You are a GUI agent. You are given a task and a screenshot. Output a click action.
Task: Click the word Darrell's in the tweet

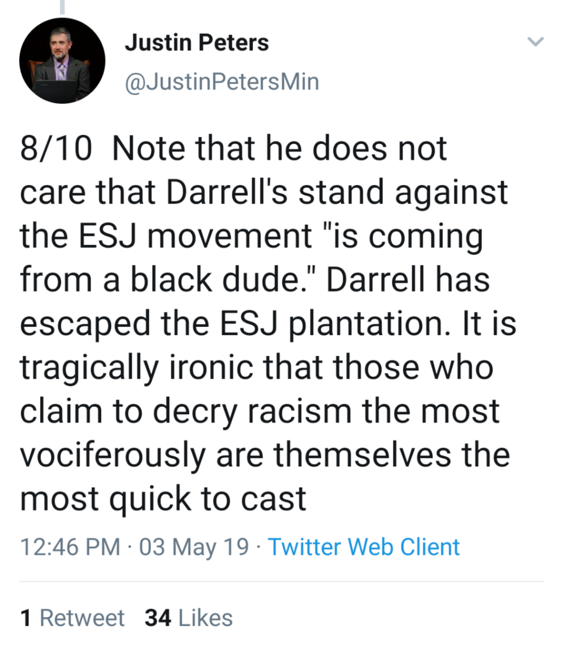click(x=227, y=193)
